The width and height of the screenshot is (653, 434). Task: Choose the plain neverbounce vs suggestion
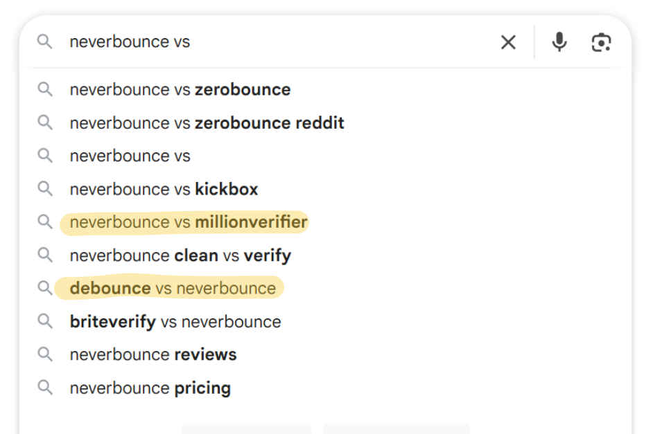(x=130, y=156)
